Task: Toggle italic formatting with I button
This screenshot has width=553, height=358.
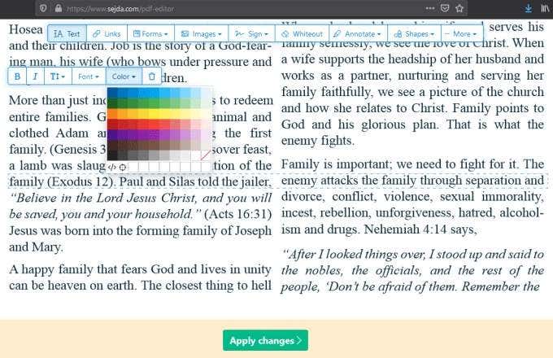Action: coord(35,76)
